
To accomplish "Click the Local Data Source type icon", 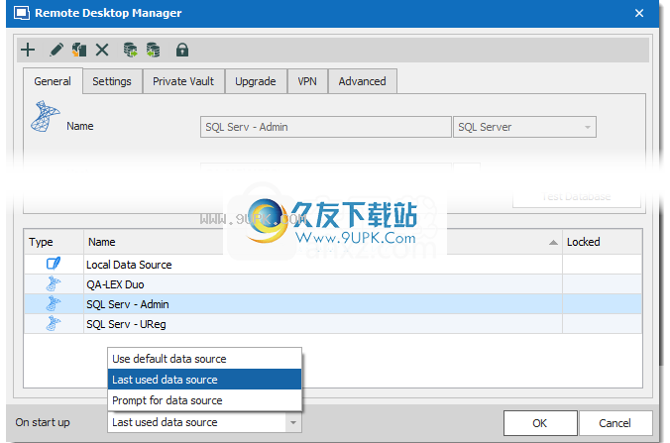I will click(x=54, y=264).
